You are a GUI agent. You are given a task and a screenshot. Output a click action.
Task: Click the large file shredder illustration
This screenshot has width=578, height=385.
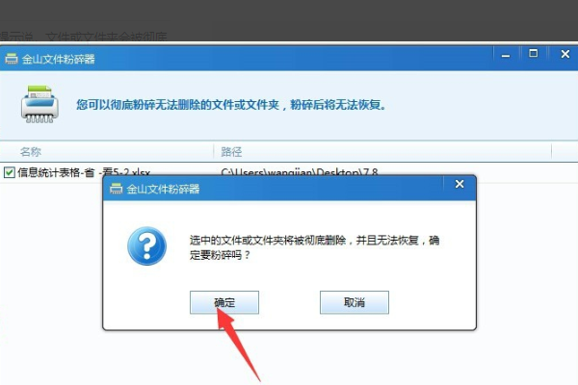point(39,104)
